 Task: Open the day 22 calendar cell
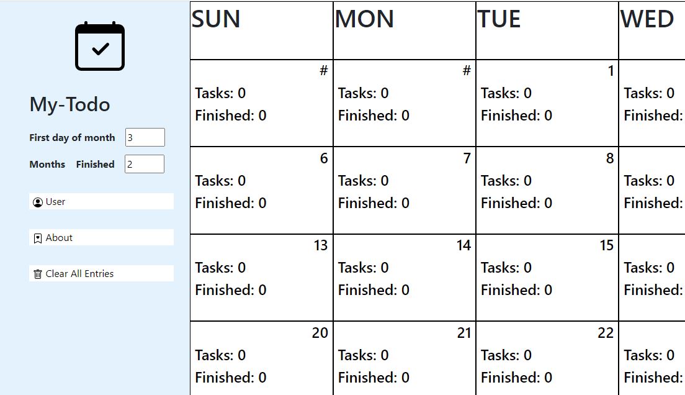click(547, 358)
